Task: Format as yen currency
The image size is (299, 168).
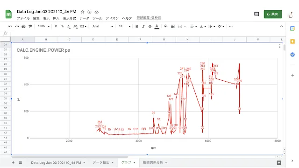Action: click(56, 26)
